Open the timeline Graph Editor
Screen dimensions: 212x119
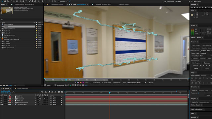(62, 92)
